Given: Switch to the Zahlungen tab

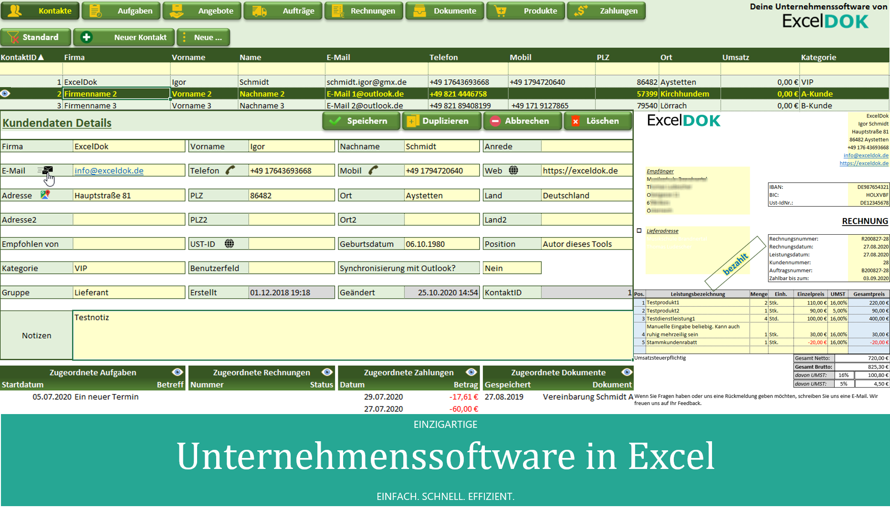Looking at the screenshot, I should click(606, 11).
